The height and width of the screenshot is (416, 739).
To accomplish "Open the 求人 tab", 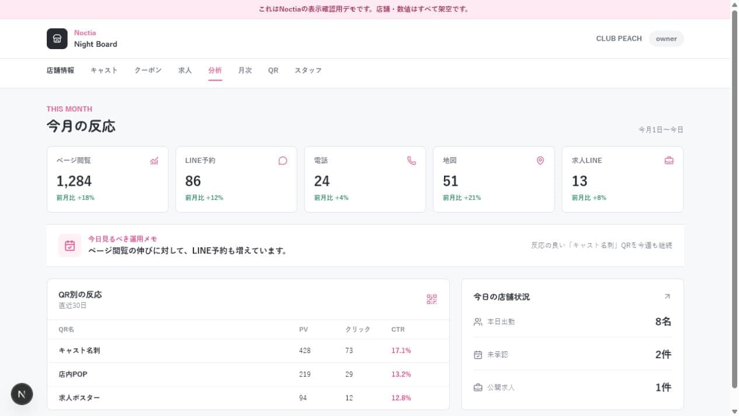I will [185, 71].
